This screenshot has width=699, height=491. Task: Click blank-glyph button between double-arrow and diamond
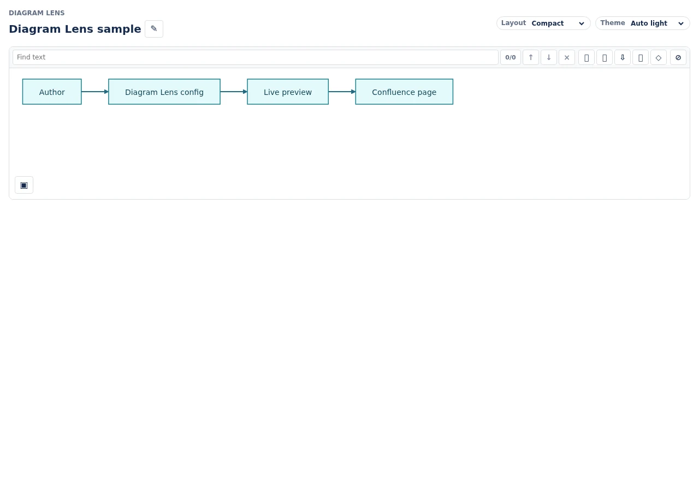641,57
